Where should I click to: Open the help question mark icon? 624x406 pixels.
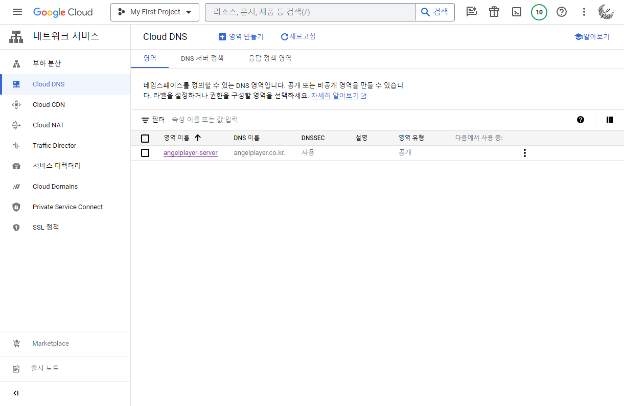tap(562, 12)
